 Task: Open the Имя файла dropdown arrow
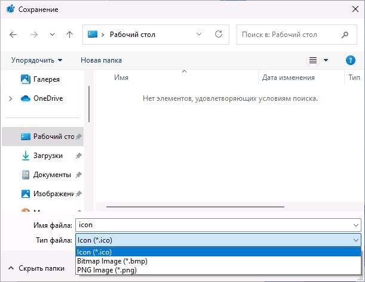tap(355, 225)
